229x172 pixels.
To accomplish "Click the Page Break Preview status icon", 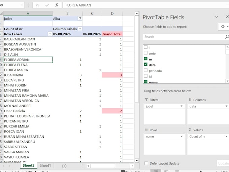I will point(177,171).
